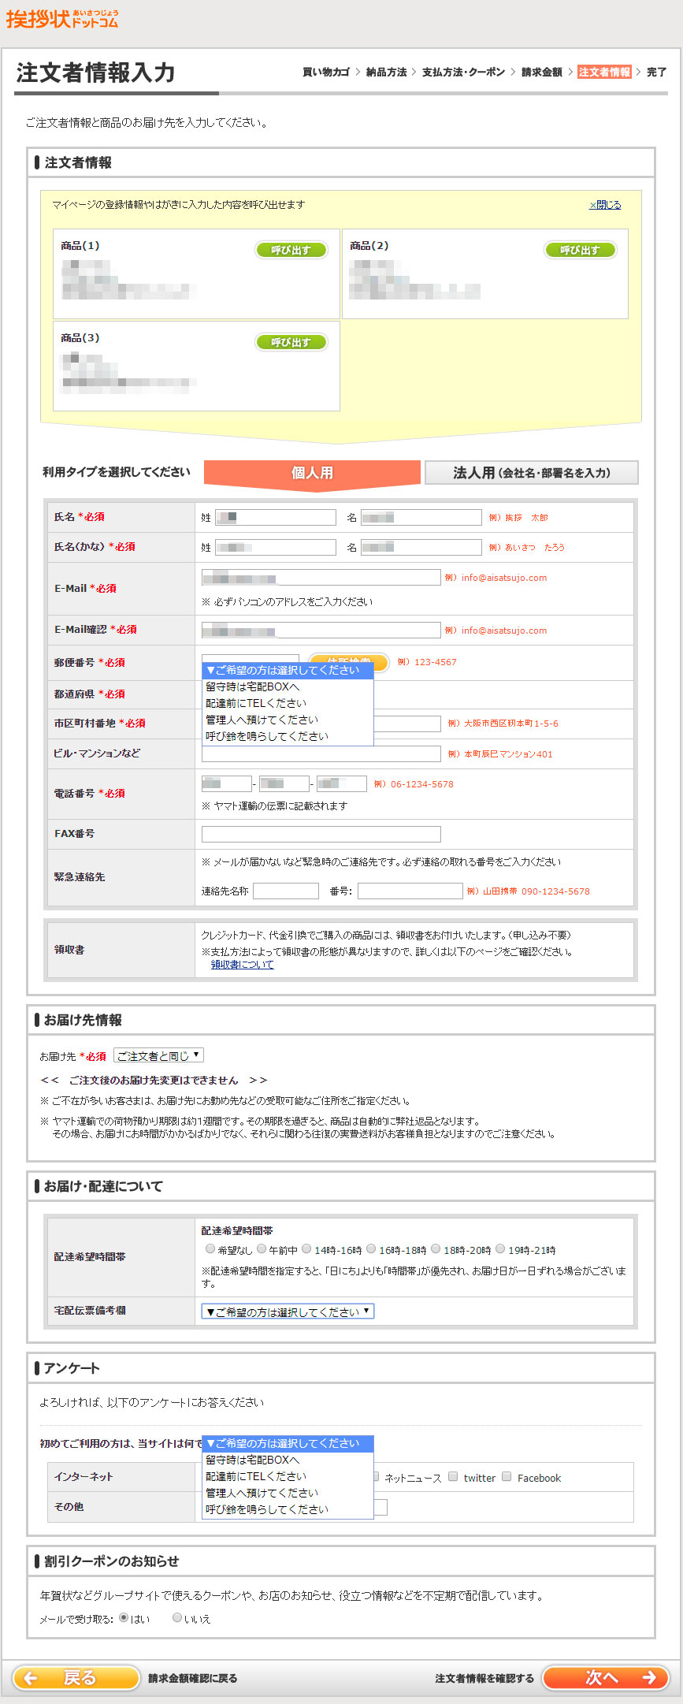This screenshot has height=1704, width=683.
Task: Click the orange 戻る button
Action: pyautogui.click(x=76, y=1677)
